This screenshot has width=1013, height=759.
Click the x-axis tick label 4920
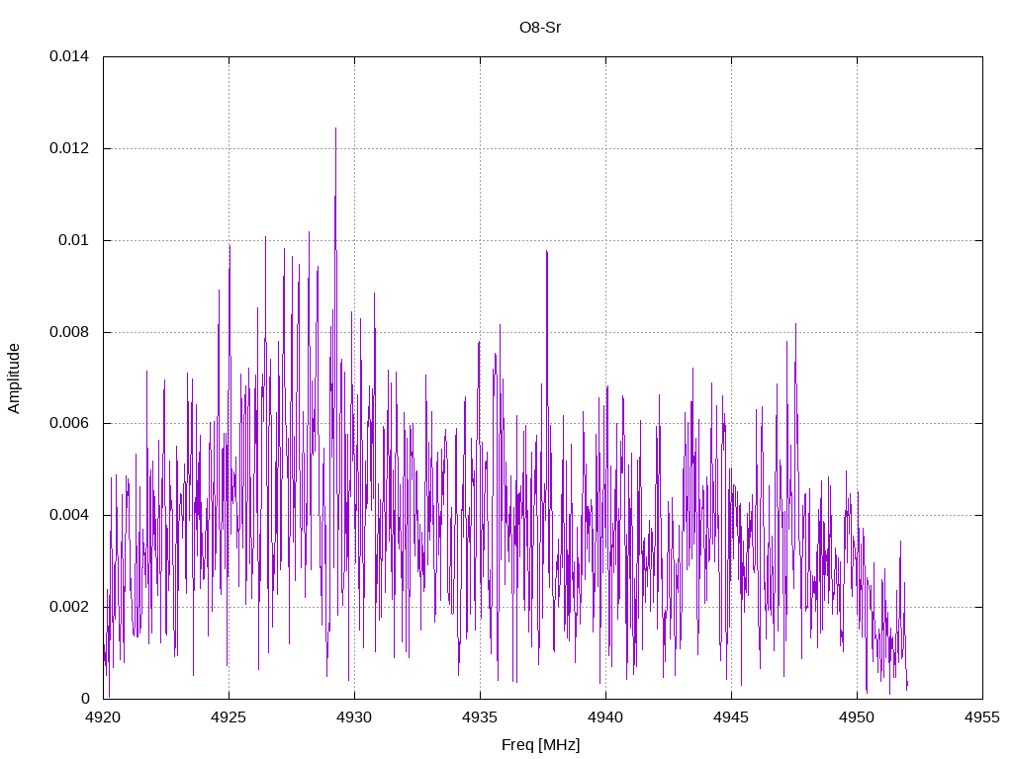click(103, 717)
